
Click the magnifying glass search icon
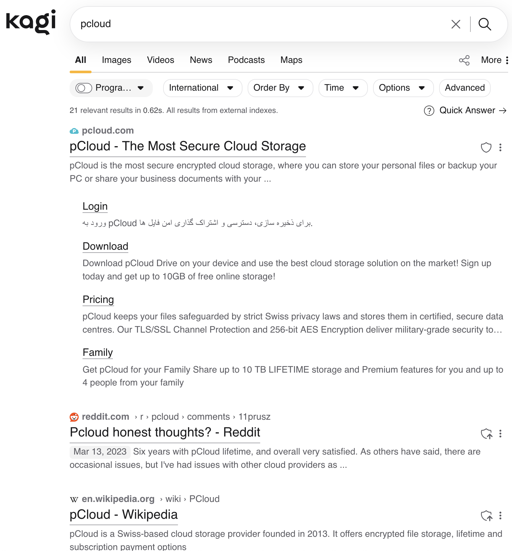[x=485, y=24]
